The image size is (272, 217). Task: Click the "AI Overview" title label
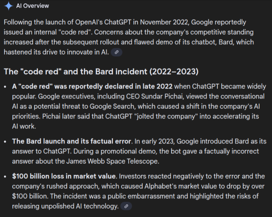click(33, 6)
